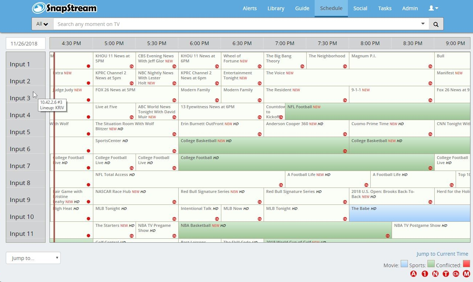Click the red current-time marker line
Screen dimensions: 473x282
(54, 147)
